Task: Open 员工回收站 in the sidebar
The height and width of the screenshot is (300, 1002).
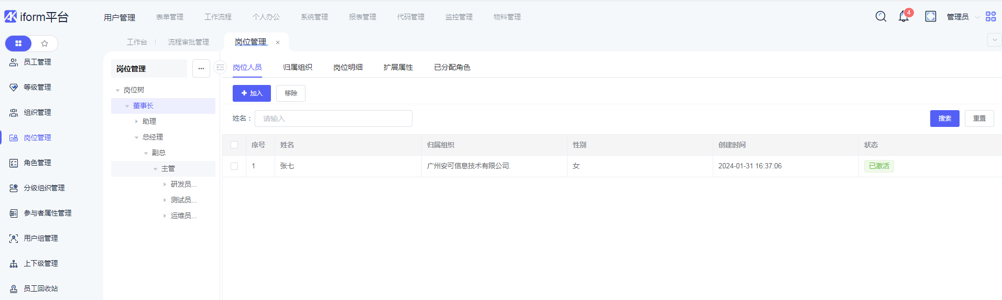Action: pyautogui.click(x=41, y=288)
